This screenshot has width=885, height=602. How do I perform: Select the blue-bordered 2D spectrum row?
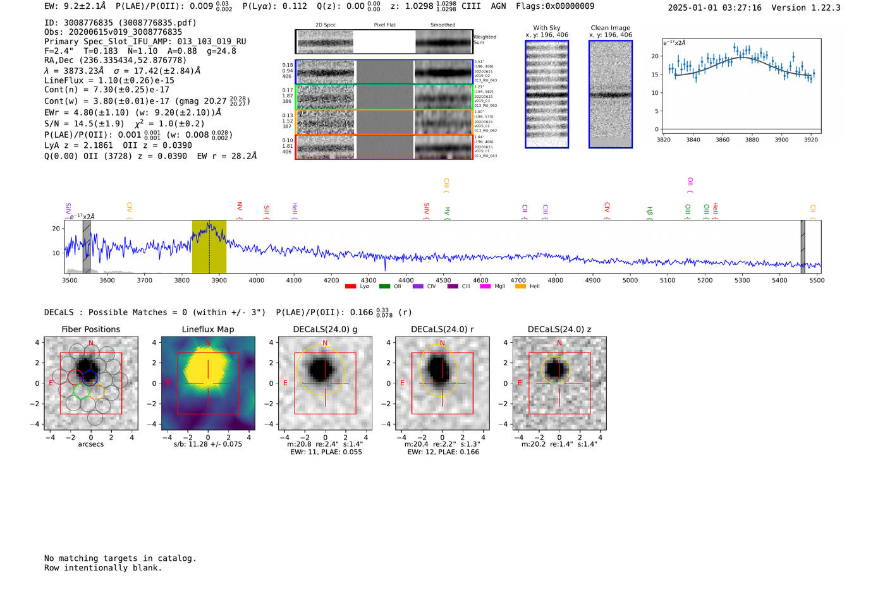point(384,73)
